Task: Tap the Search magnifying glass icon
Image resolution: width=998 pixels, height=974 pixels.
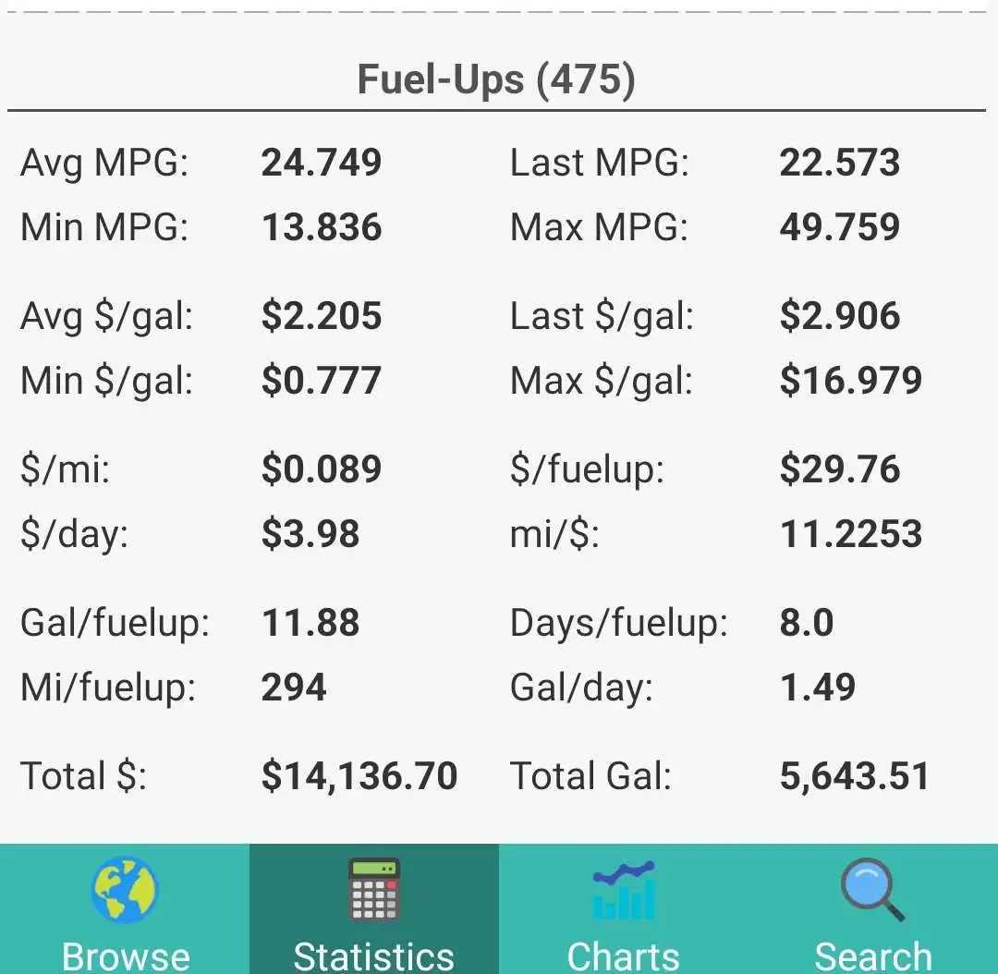Action: [872, 890]
